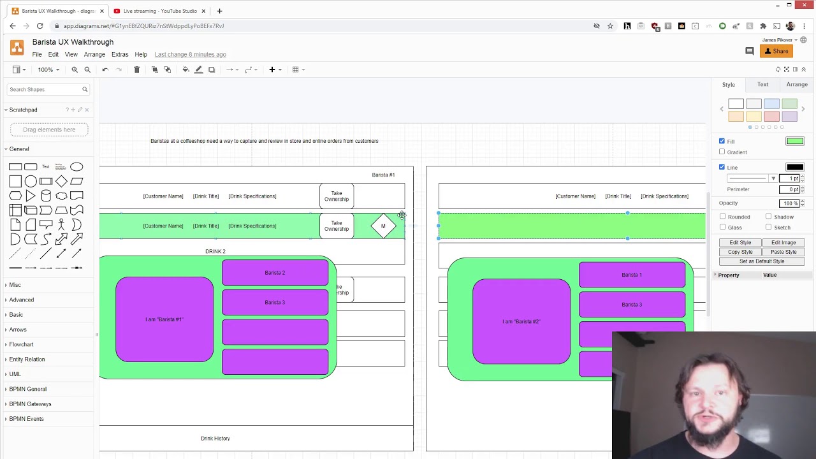This screenshot has width=816, height=459.
Task: Click the black Line color swatch
Action: click(795, 167)
